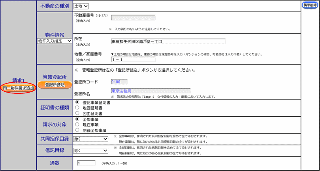The width and height of the screenshot is (320, 171).
Task: Click the 共同担保目録 heading
Action: coord(55,139)
